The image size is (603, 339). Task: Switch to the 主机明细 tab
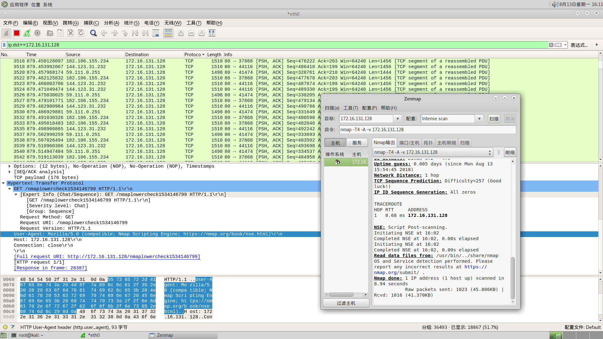click(447, 143)
